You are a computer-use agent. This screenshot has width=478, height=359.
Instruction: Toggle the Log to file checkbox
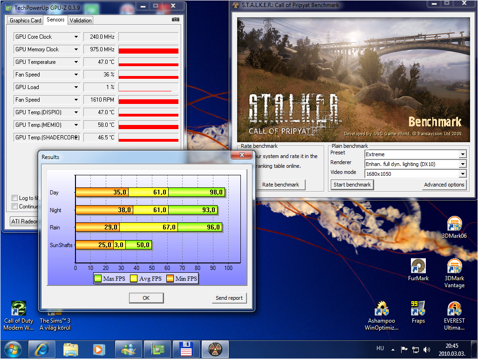pos(14,198)
